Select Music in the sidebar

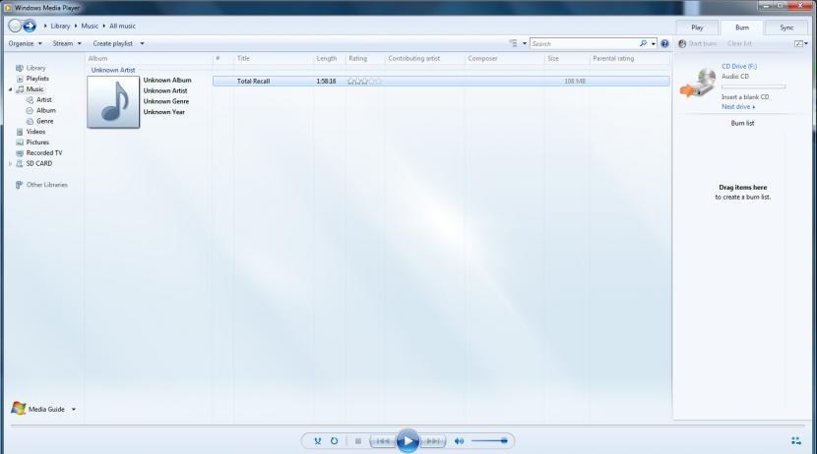34,89
